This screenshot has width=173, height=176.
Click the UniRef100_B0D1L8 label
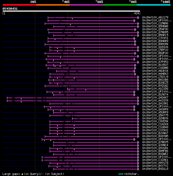(155, 169)
